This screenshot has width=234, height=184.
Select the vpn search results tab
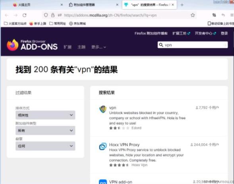pos(149,5)
